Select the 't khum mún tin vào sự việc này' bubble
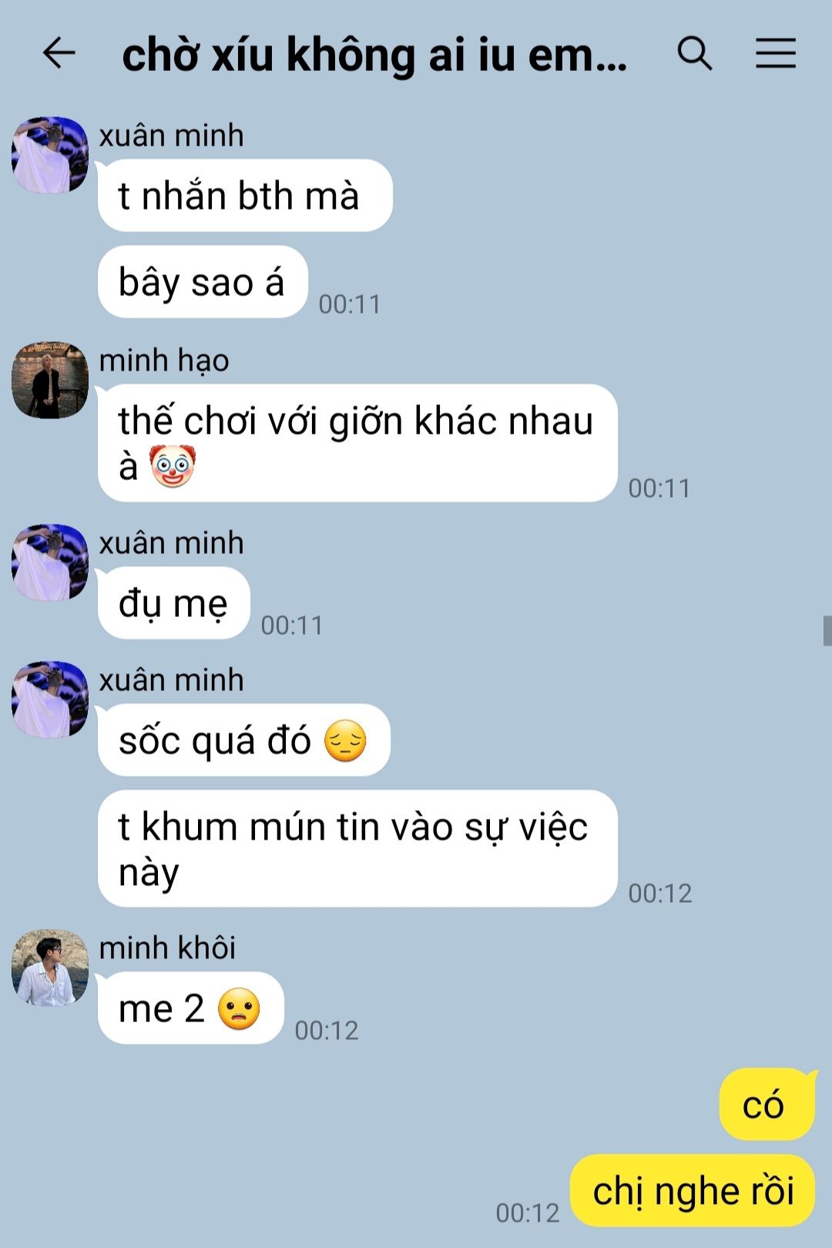832x1248 pixels. click(x=357, y=849)
